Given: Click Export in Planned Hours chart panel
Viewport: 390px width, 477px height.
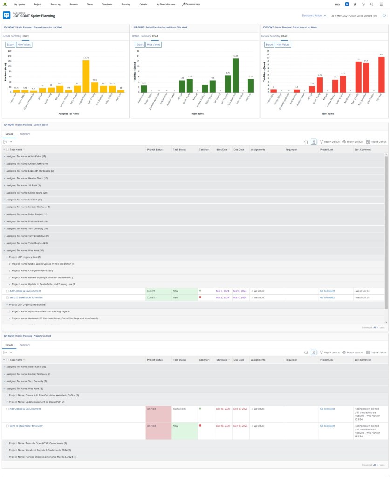Looking at the screenshot, I should coord(10,45).
